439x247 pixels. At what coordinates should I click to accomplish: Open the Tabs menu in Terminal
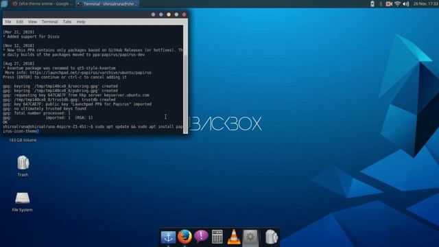coord(67,21)
